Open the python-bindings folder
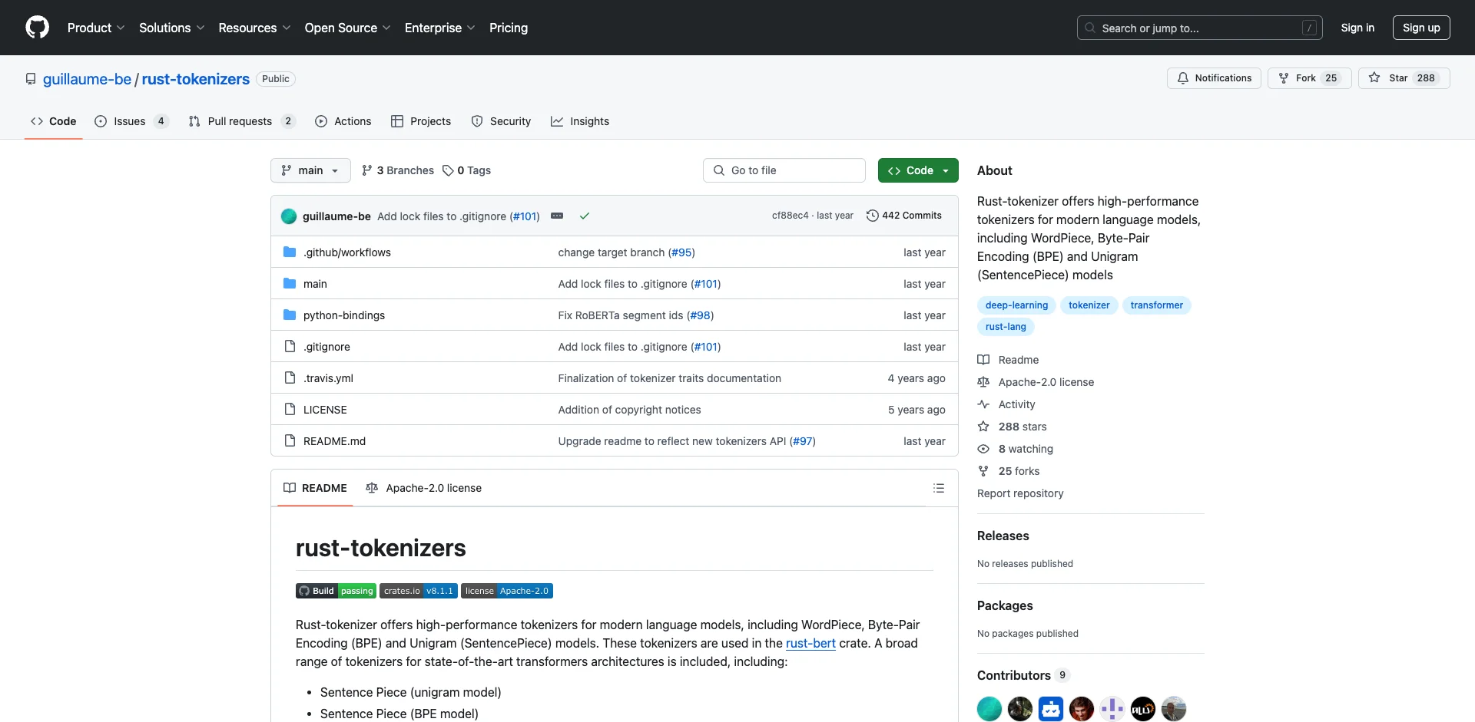The height and width of the screenshot is (722, 1475). pos(344,315)
